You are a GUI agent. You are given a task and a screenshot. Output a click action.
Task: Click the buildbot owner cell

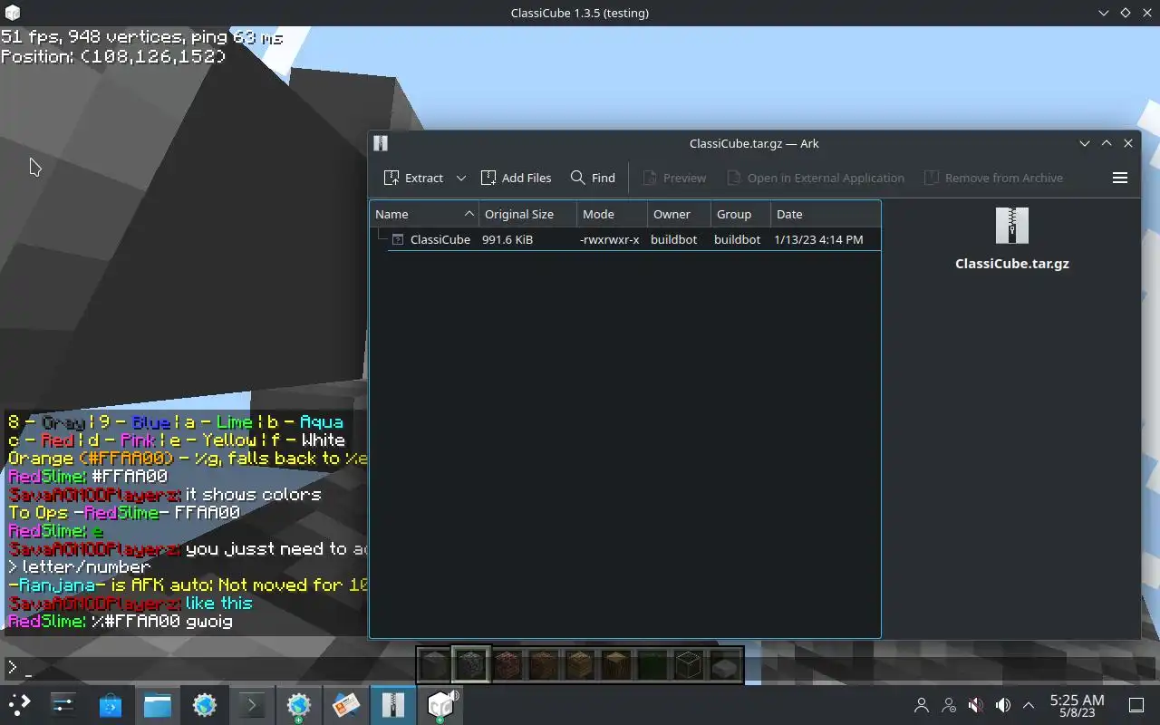(674, 239)
